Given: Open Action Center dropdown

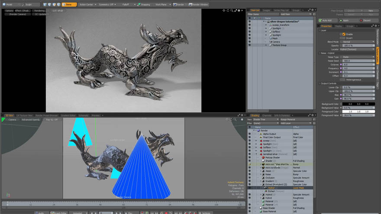Looking at the screenshot, I should [88, 4].
